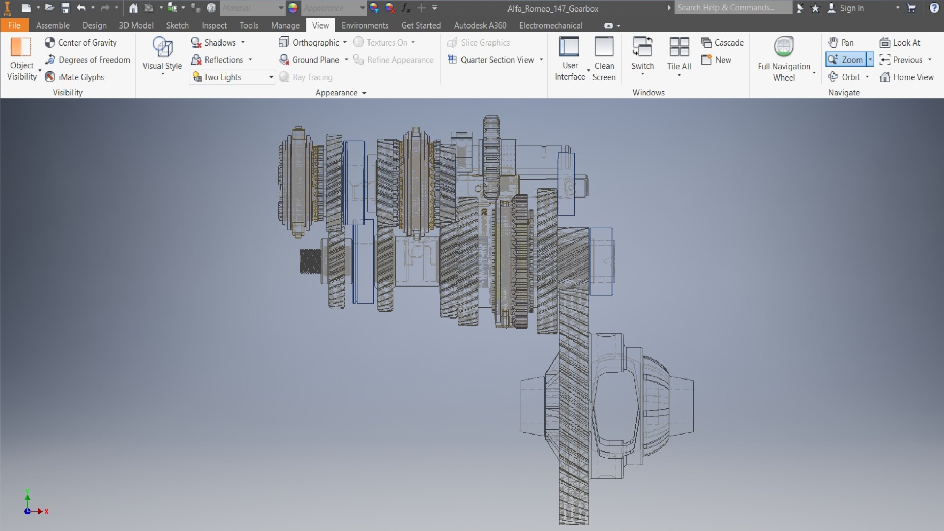Activate the Pan tool
944x531 pixels.
[x=841, y=43]
